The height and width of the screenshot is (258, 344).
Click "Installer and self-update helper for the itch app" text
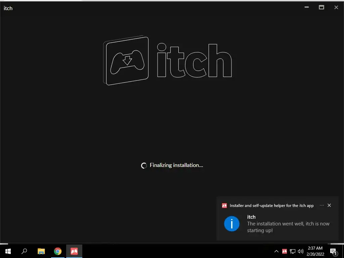(x=271, y=206)
